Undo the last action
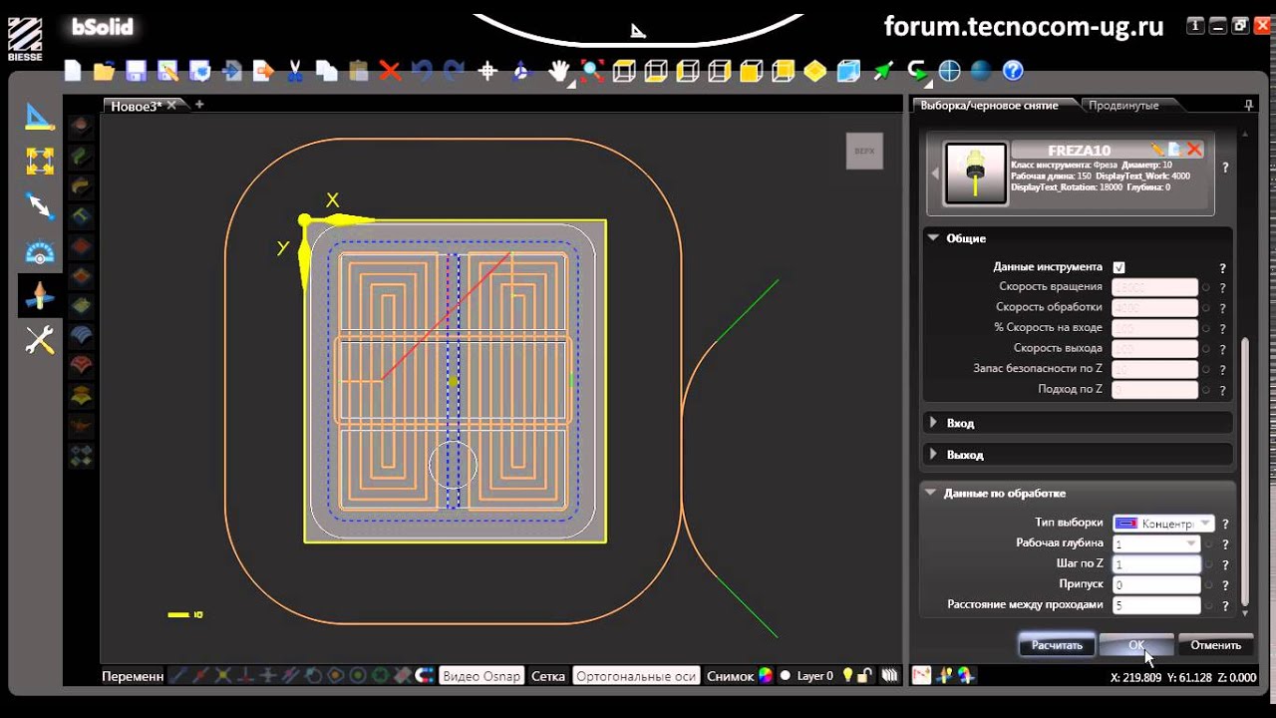1276x718 pixels. point(422,71)
